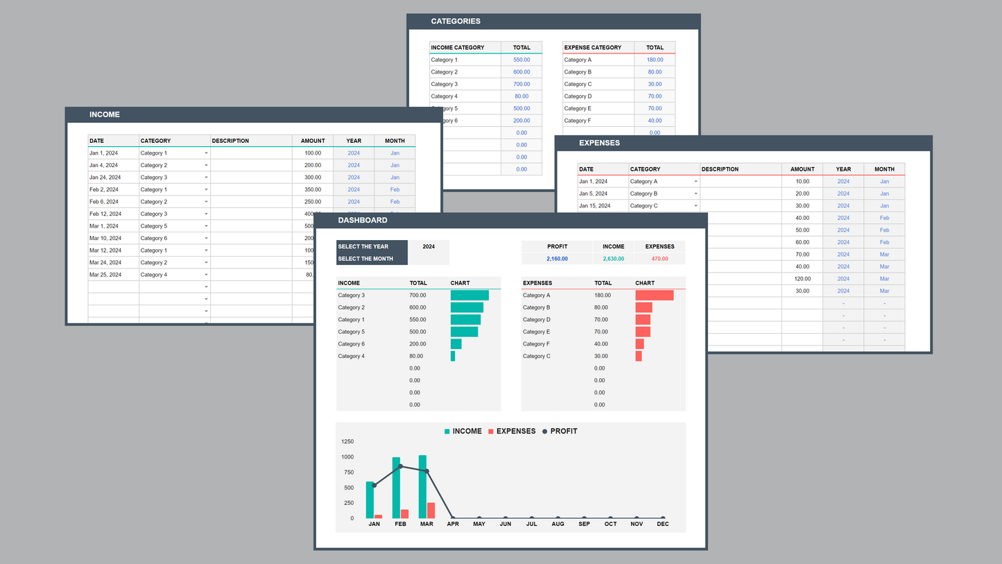Open Category 4 dropdown on Mar 25 income row
The image size is (1002, 564).
[x=206, y=275]
